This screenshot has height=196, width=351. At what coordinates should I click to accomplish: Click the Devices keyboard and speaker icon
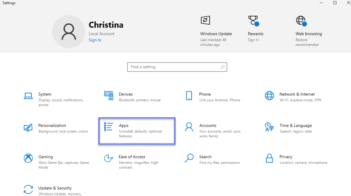click(x=109, y=95)
